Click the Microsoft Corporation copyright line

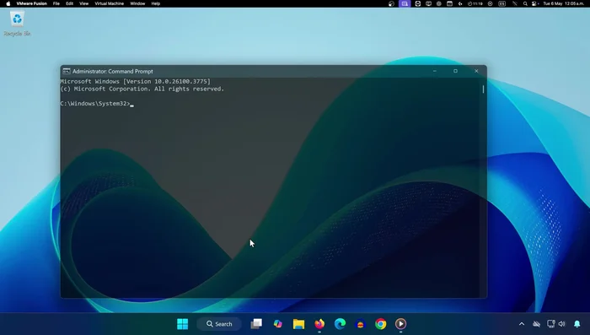[x=142, y=89]
